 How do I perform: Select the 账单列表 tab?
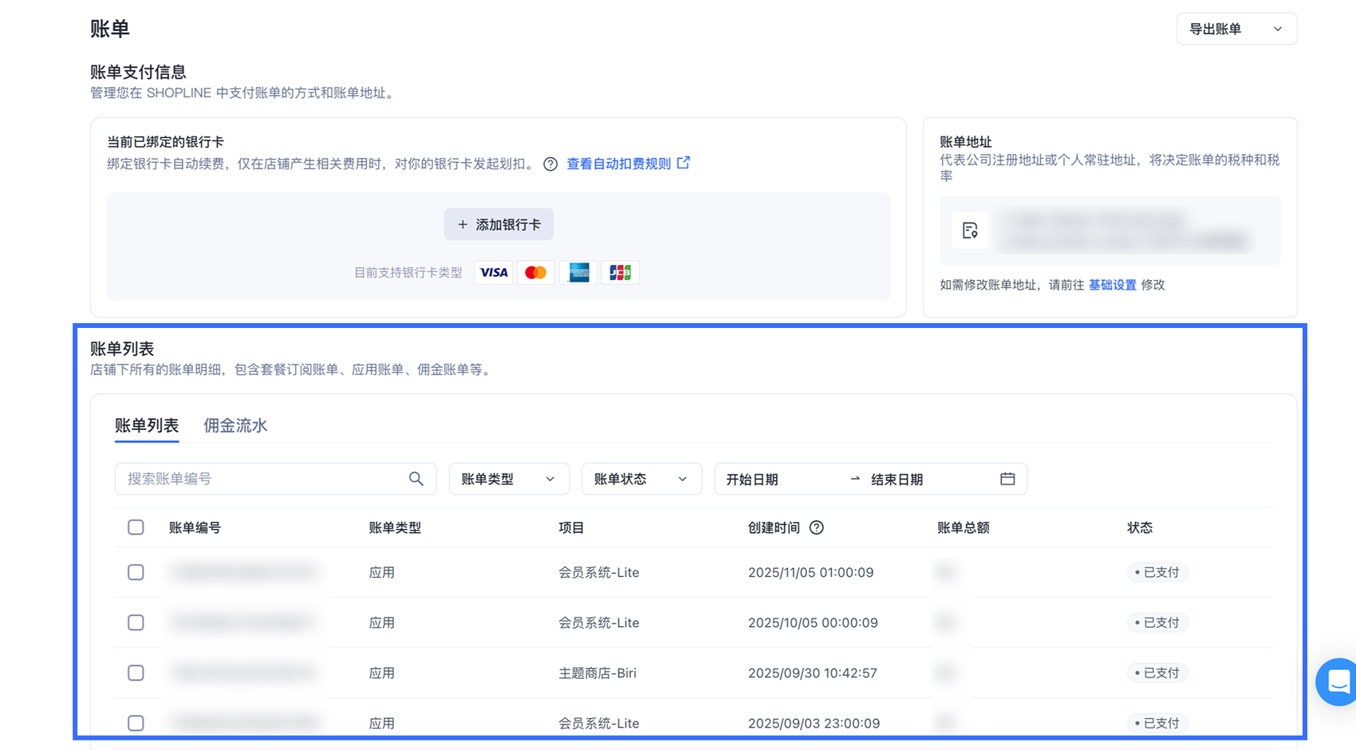tap(147, 425)
